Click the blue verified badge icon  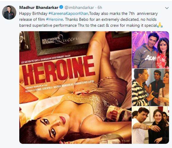pos(61,7)
